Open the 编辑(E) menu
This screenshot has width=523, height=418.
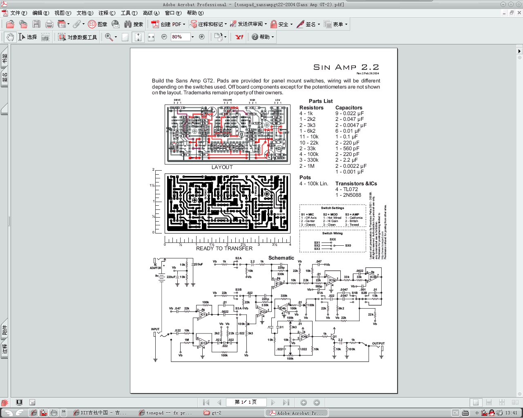click(x=40, y=13)
